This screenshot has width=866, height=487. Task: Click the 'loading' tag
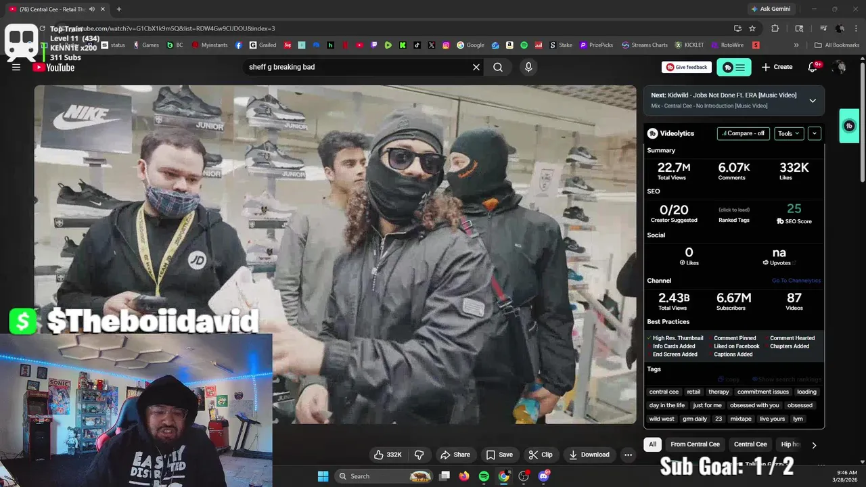(806, 392)
